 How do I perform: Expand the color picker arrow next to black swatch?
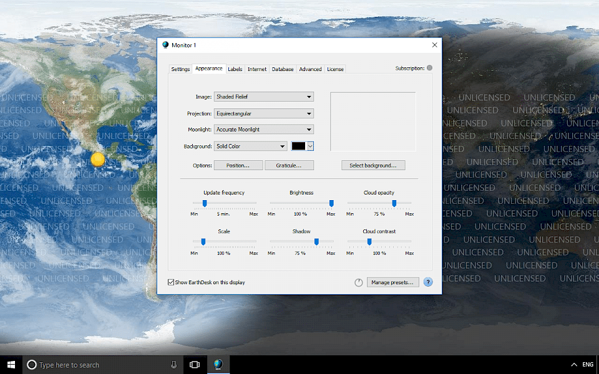click(310, 146)
